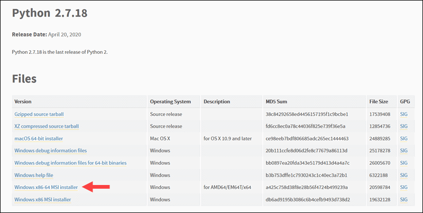Viewport: 423px width, 213px height.
Task: Click the Files section heading
Action: [x=24, y=79]
